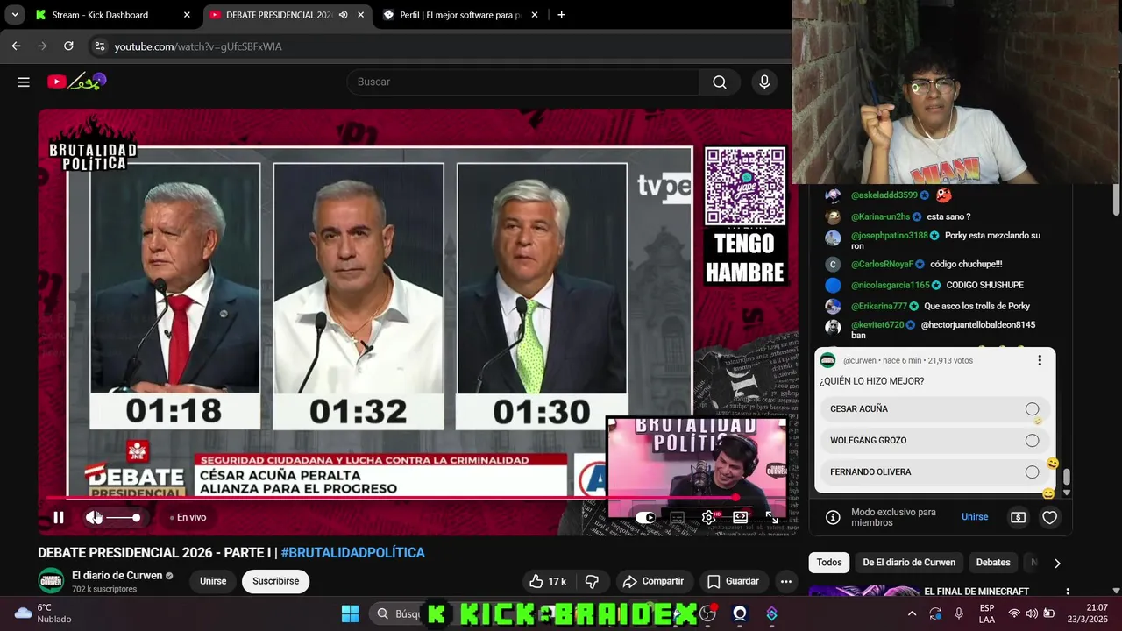The image size is (1122, 631).
Task: Mute the video with speaker icon
Action: (94, 518)
